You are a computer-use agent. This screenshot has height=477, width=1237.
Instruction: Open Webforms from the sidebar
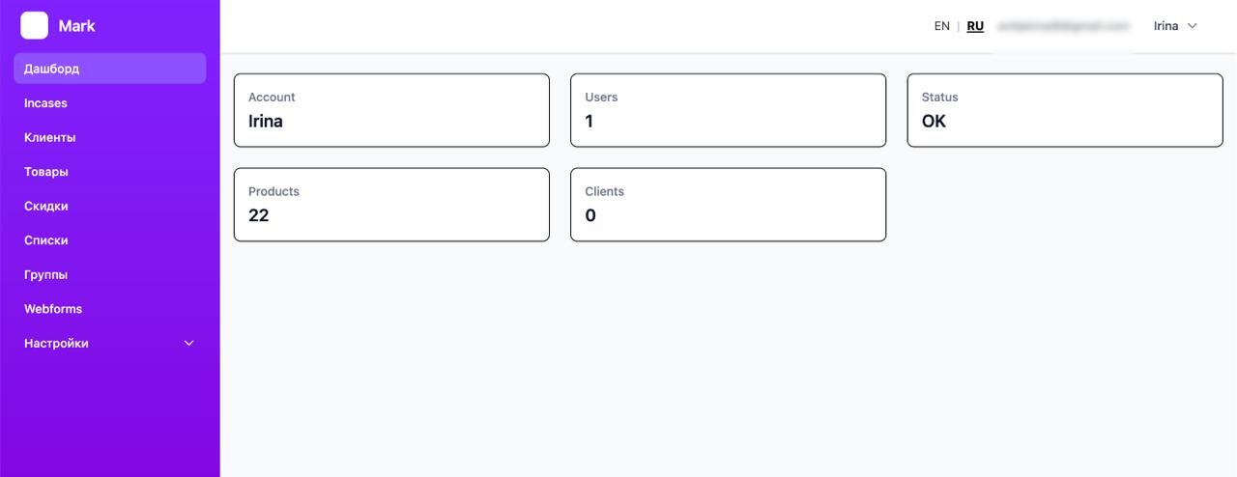pyautogui.click(x=53, y=309)
